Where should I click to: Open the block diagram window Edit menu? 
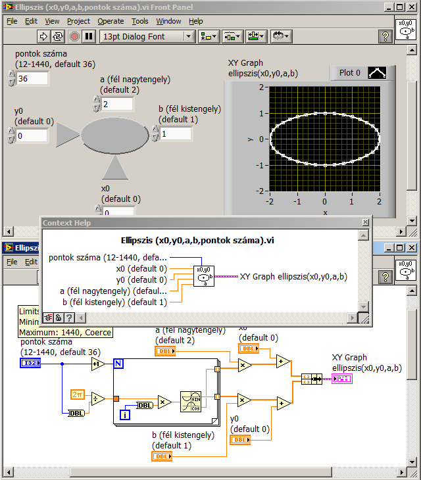coord(31,262)
